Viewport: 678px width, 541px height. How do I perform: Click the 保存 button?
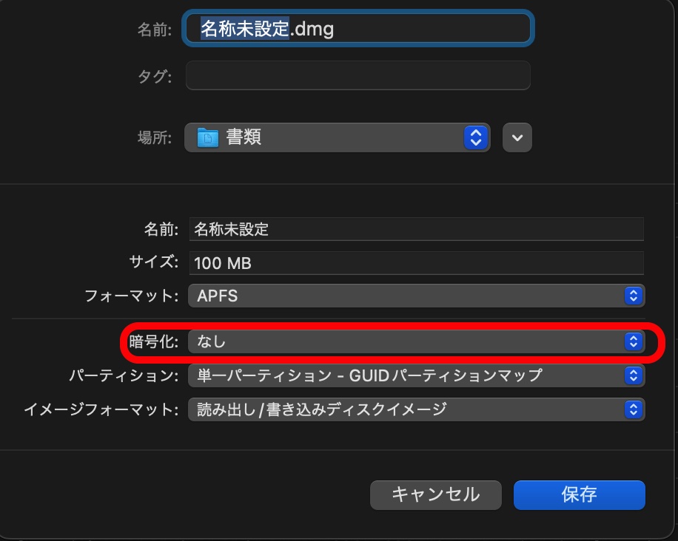pyautogui.click(x=580, y=494)
